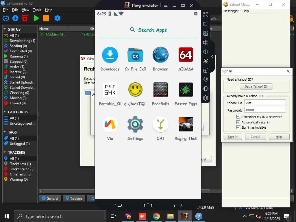Click the green start torrent icon

pyautogui.click(x=36, y=18)
